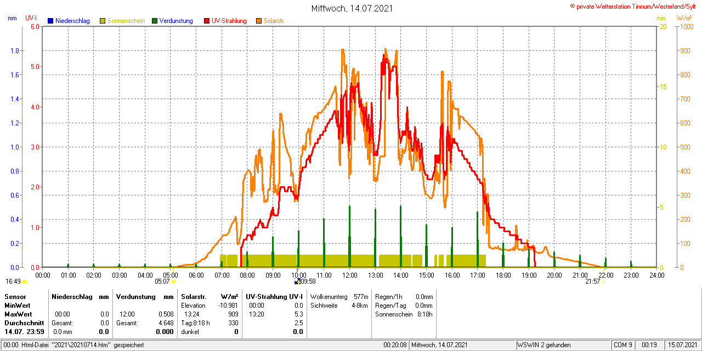Click the Sensor header in the table

pos(15,296)
